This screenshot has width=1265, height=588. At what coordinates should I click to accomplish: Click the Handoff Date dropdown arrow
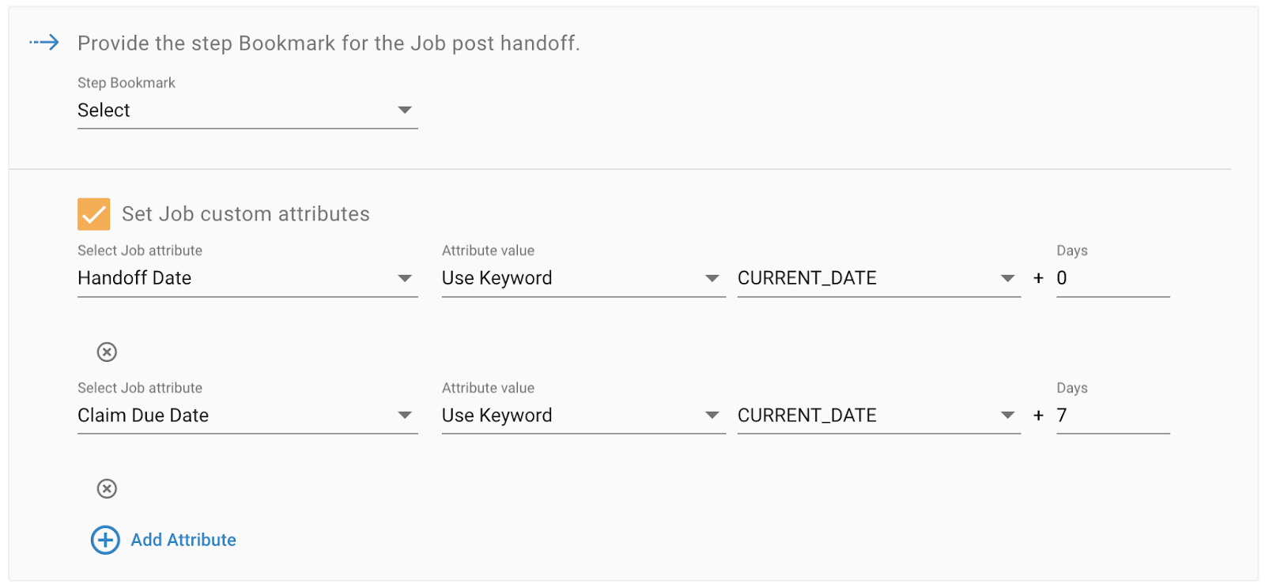[405, 278]
